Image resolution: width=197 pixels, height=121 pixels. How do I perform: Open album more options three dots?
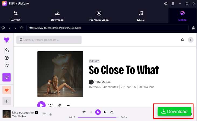[x=68, y=105]
